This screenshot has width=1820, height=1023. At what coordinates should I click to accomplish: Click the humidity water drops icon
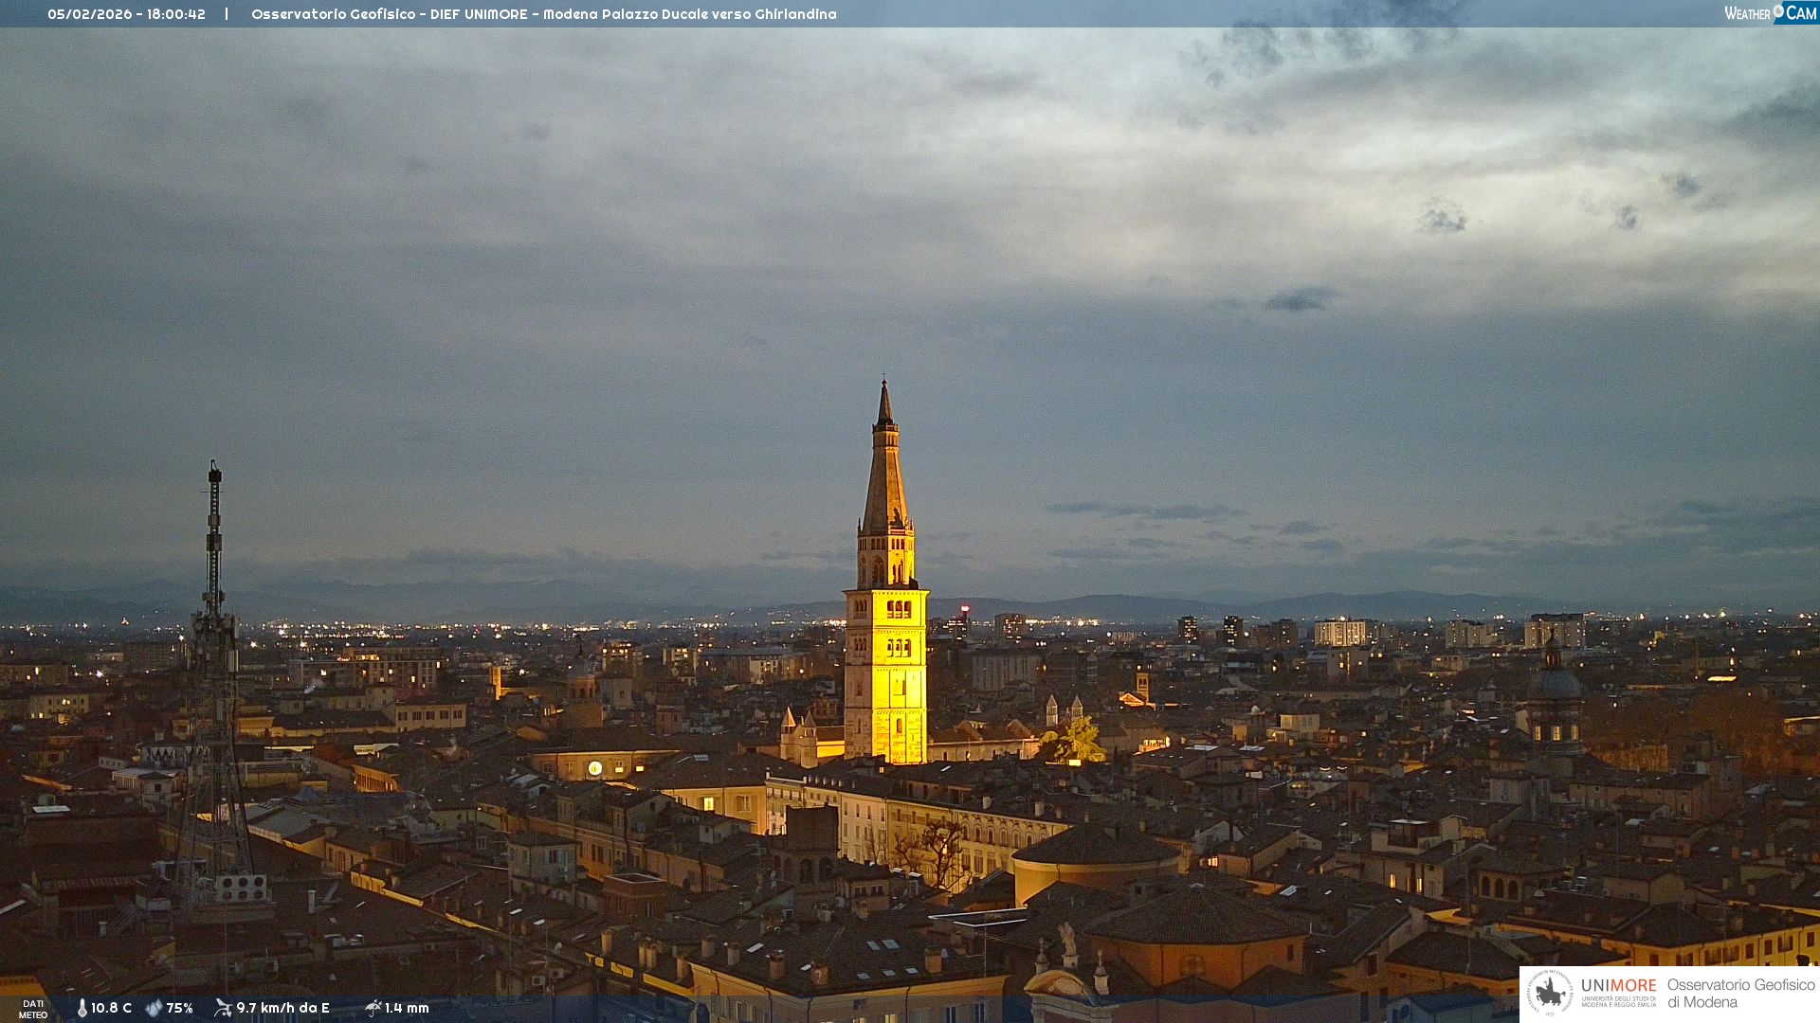pos(154,1009)
